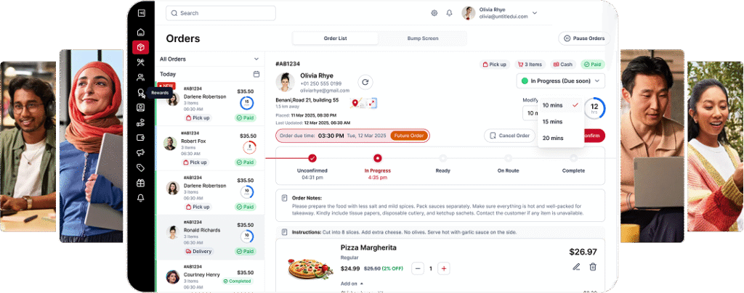The width and height of the screenshot is (744, 293).
Task: Switch to the Bump Screen tab
Action: [422, 38]
